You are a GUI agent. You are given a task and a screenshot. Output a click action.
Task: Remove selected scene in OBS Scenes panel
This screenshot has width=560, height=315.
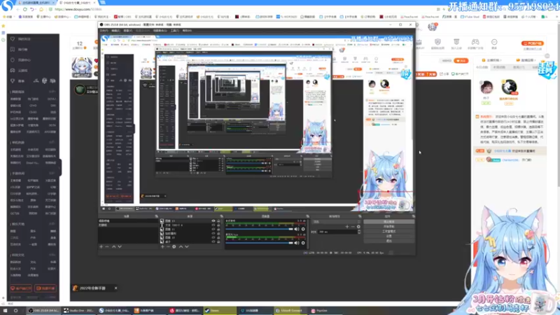coord(107,246)
